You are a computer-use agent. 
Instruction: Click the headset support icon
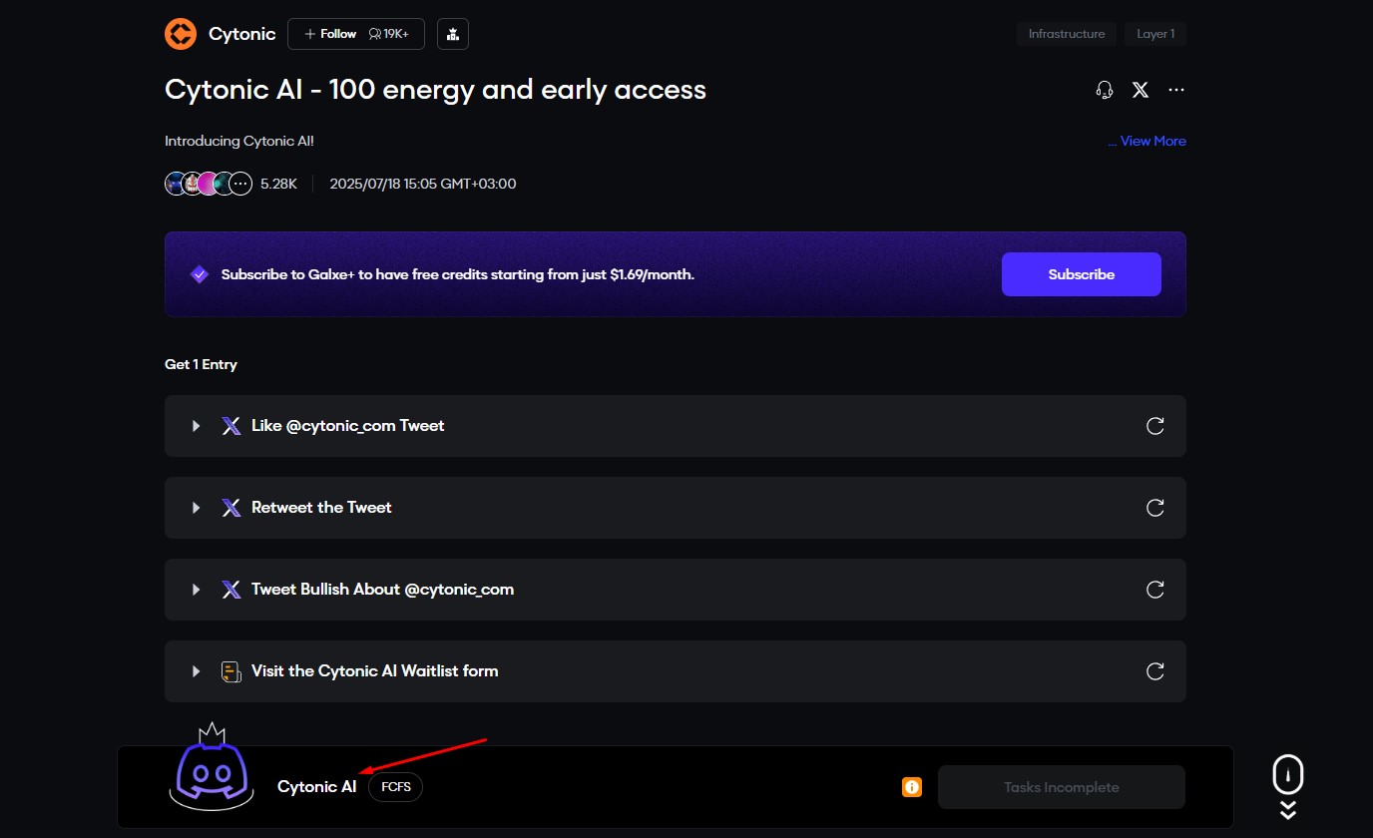coord(1105,90)
